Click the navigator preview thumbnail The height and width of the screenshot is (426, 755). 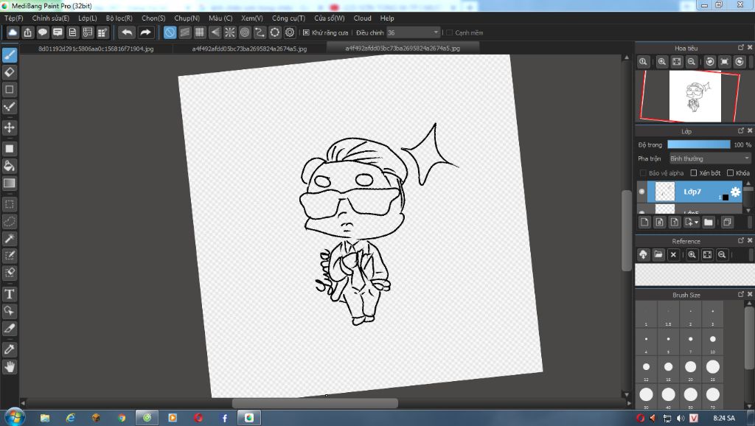[695, 97]
